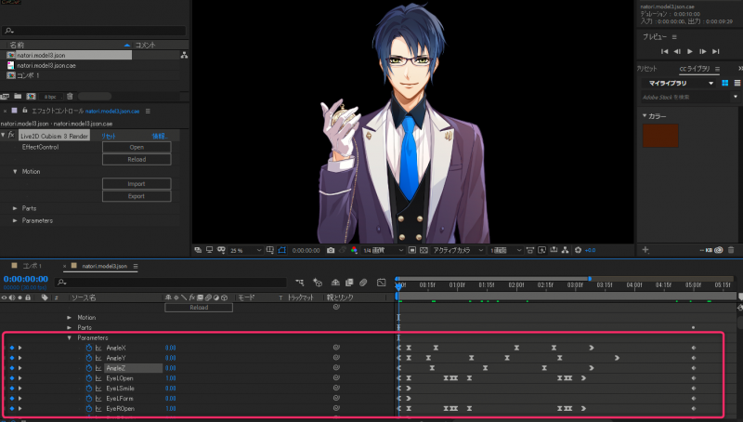Image resolution: width=743 pixels, height=422 pixels.
Task: Toggle keyframe diamond for AngleZ
Action: pos(12,368)
